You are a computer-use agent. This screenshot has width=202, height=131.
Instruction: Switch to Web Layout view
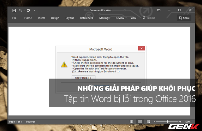[x=148, y=122]
